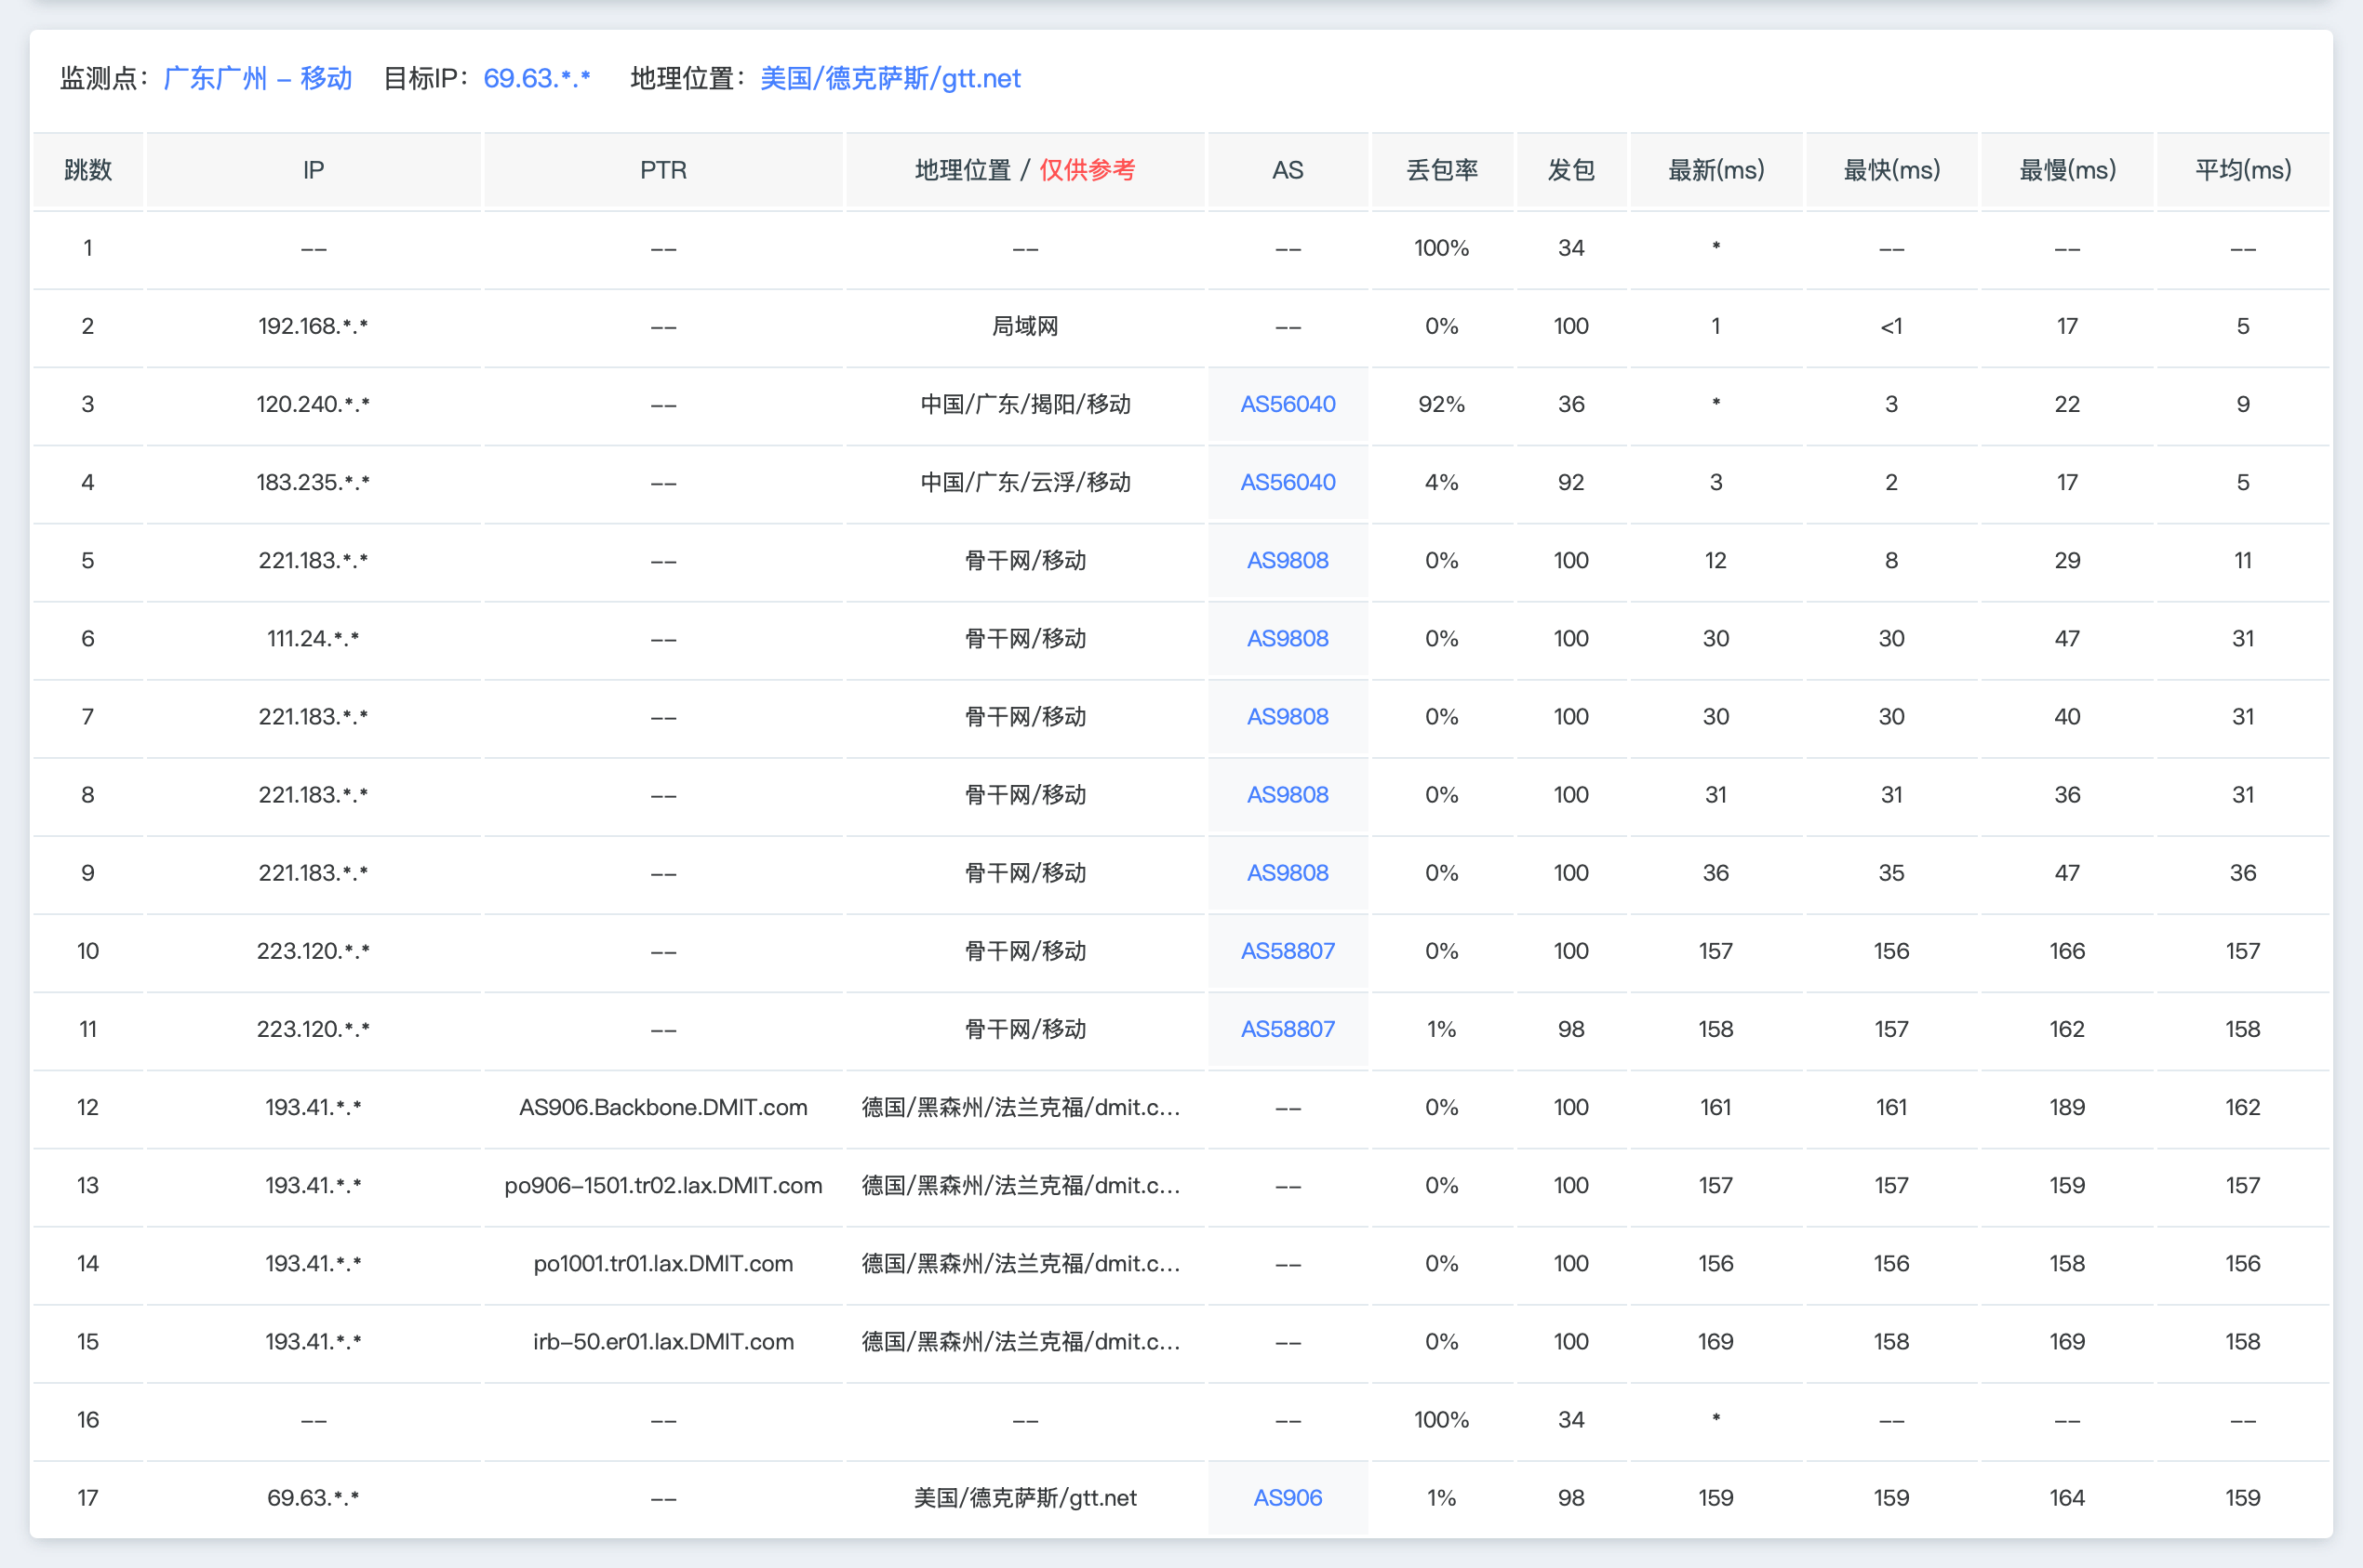
Task: Click the 仅供参考 red label in header
Action: (x=1090, y=170)
